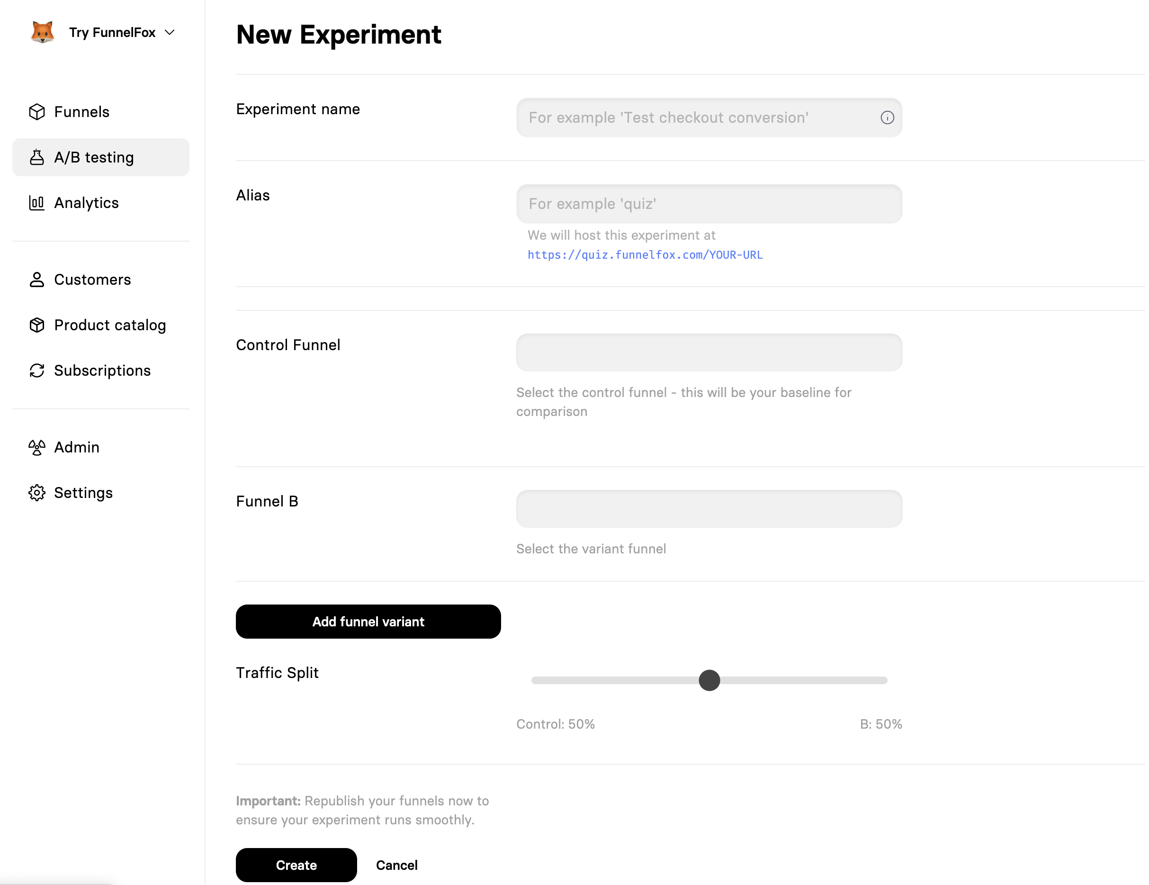Click the Admin radiation icon
Screen dimensions: 1149x885
37,447
